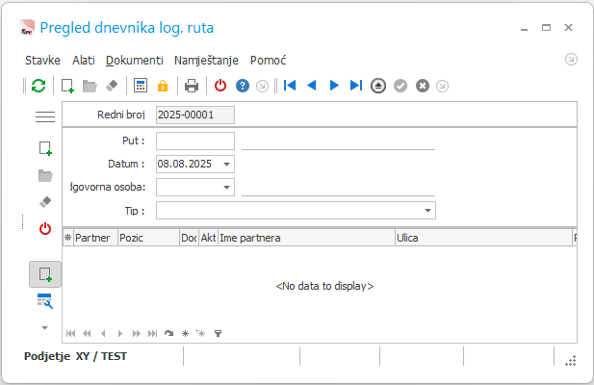Image resolution: width=594 pixels, height=385 pixels.
Task: Click the eraser icon in top toolbar
Action: point(112,86)
